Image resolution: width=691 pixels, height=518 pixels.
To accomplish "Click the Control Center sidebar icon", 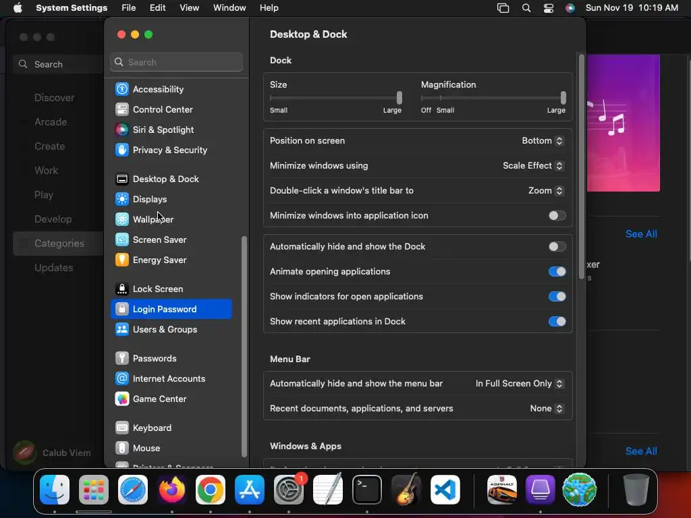I will tap(122, 109).
